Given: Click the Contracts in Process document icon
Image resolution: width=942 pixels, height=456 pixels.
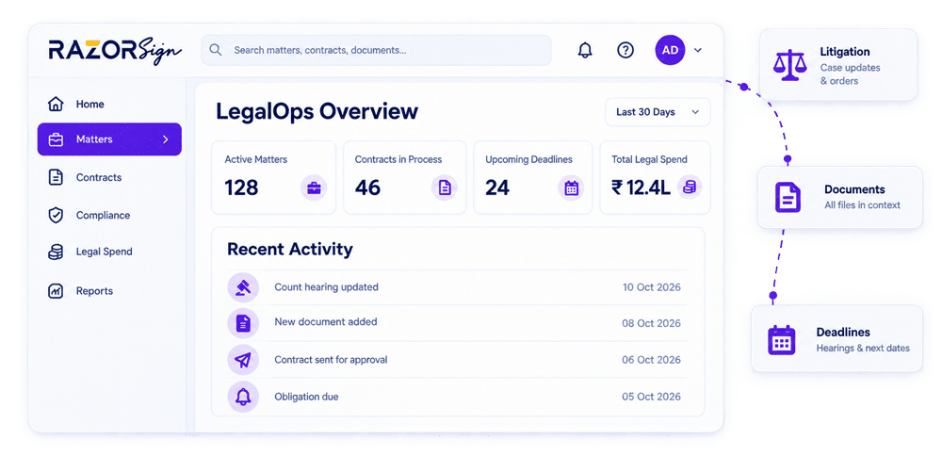Looking at the screenshot, I should (445, 188).
